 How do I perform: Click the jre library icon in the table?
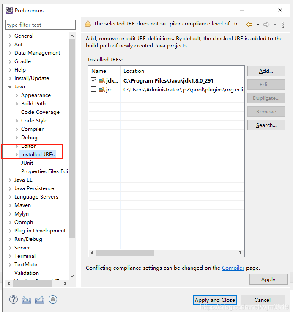point(102,89)
